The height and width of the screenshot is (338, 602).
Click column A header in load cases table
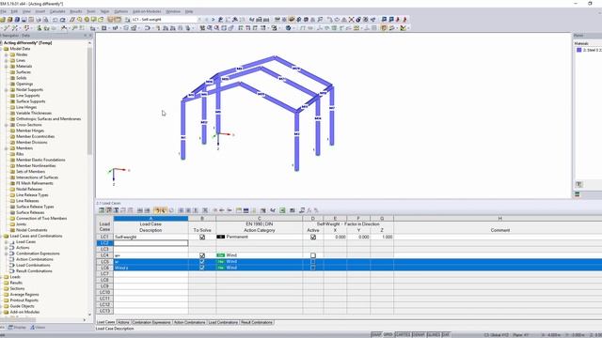(150, 219)
